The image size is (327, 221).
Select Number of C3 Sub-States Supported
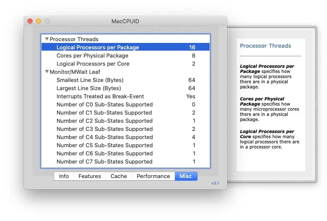pos(126,129)
